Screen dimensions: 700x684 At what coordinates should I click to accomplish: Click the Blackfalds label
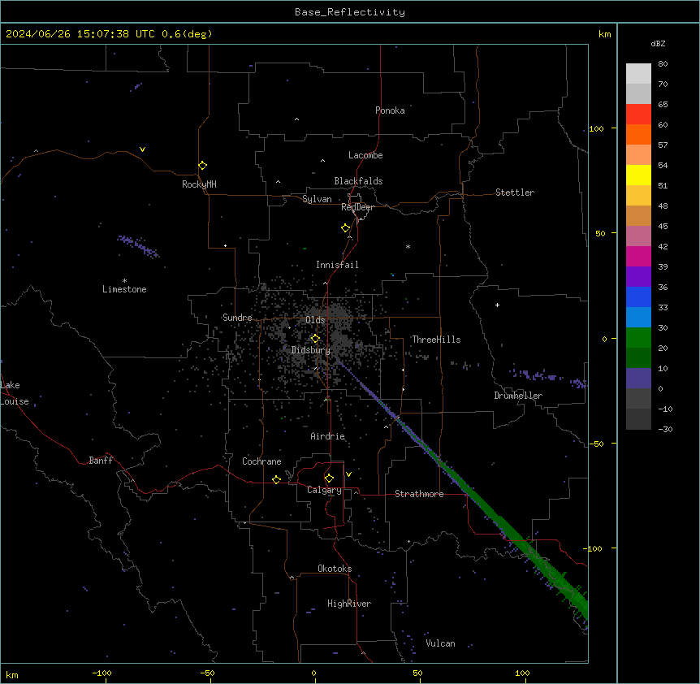(358, 181)
